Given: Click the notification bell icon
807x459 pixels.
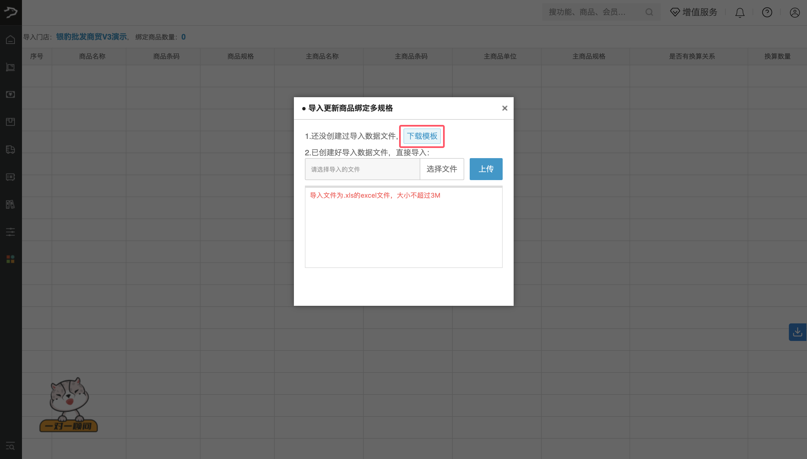Looking at the screenshot, I should pos(739,12).
